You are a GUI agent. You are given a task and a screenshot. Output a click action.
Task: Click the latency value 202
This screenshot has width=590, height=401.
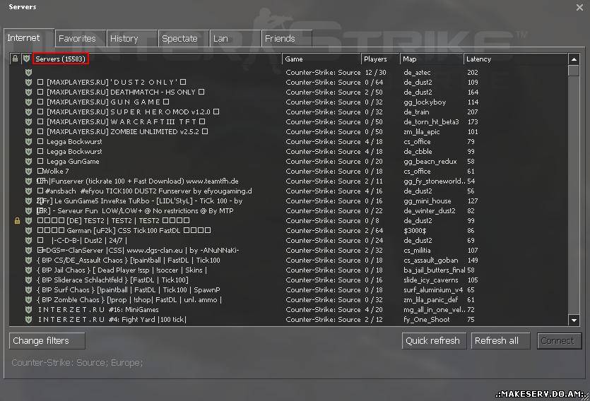pyautogui.click(x=473, y=72)
